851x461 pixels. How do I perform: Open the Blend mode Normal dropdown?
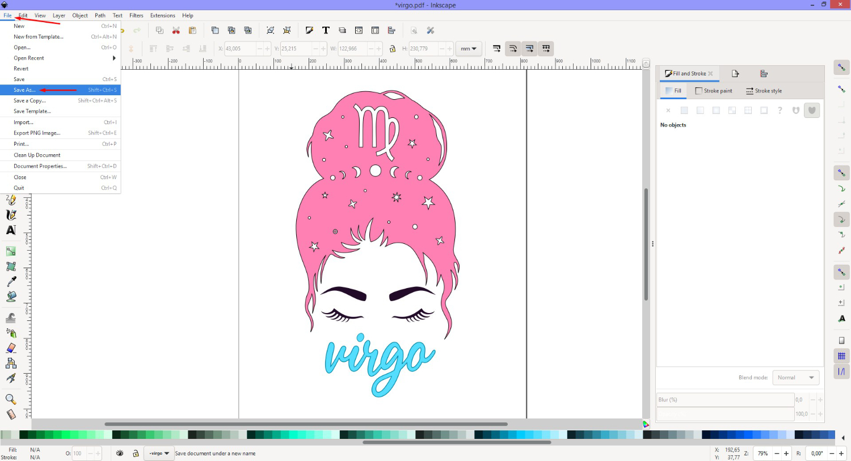tap(796, 378)
